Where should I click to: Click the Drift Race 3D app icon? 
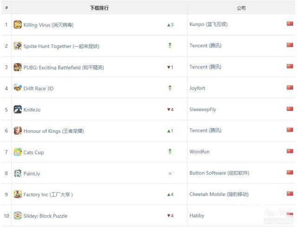click(x=18, y=88)
